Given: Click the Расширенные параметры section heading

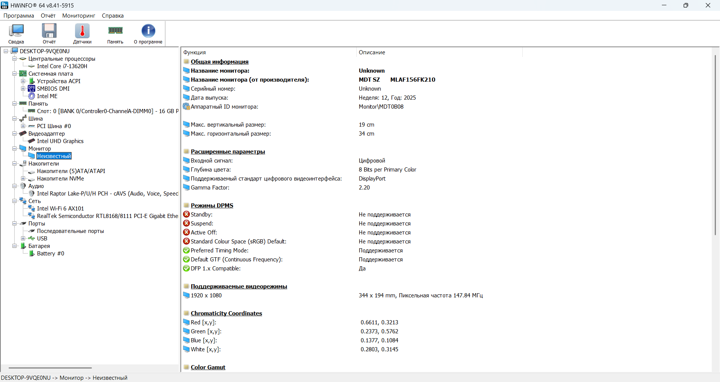Looking at the screenshot, I should coord(228,152).
